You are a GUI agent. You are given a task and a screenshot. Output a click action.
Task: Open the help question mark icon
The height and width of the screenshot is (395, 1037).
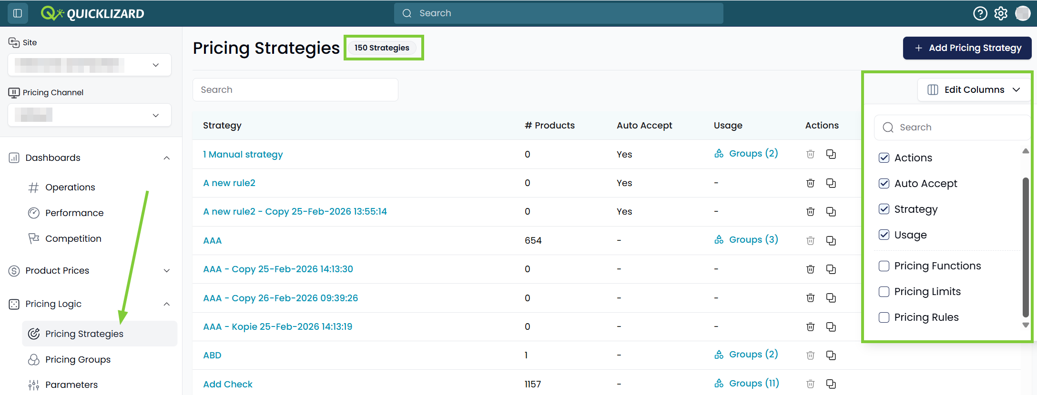coord(980,13)
